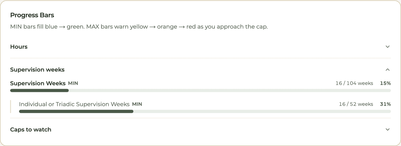Click the Supervision Weeks progress bar fill
401x146 pixels.
tap(39, 91)
